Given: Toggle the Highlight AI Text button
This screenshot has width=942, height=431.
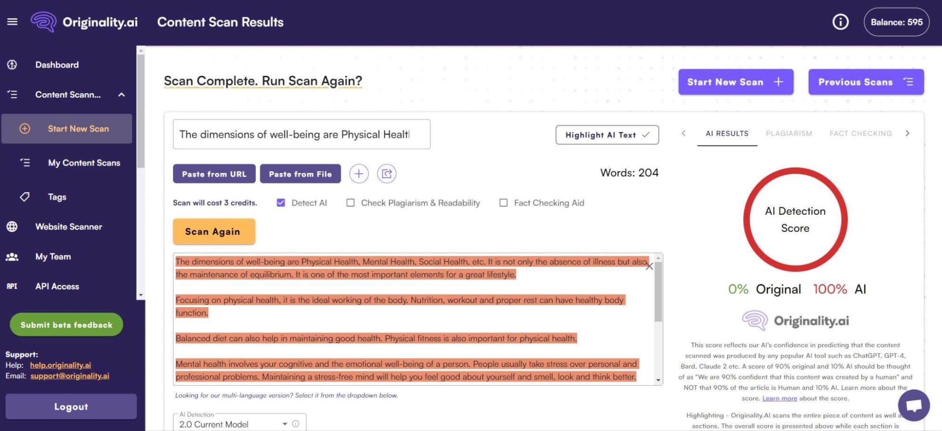Looking at the screenshot, I should pos(607,135).
